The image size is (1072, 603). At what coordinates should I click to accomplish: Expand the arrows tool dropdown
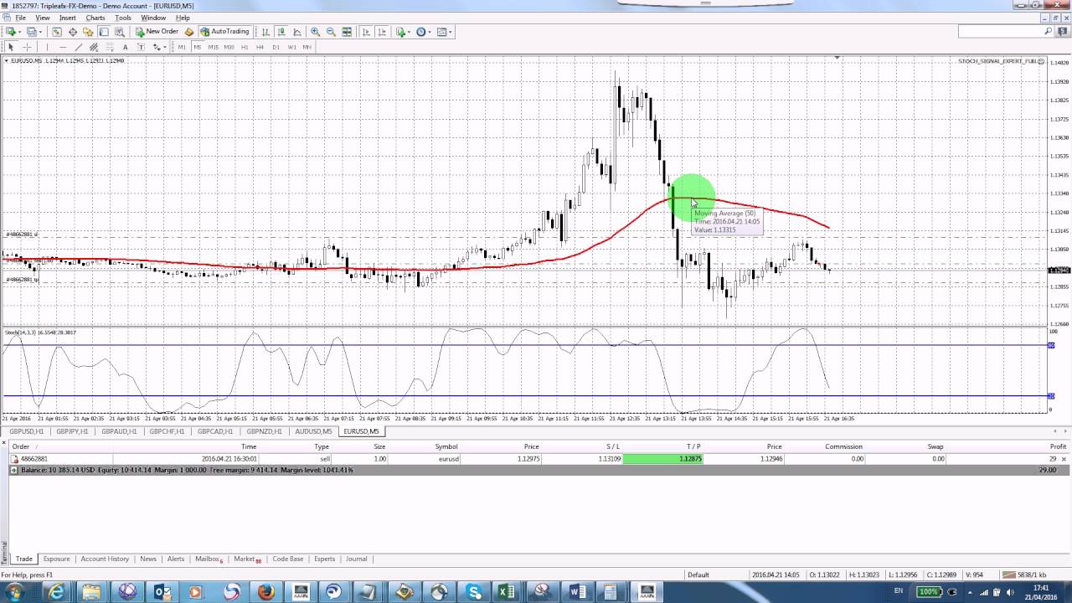click(x=165, y=47)
